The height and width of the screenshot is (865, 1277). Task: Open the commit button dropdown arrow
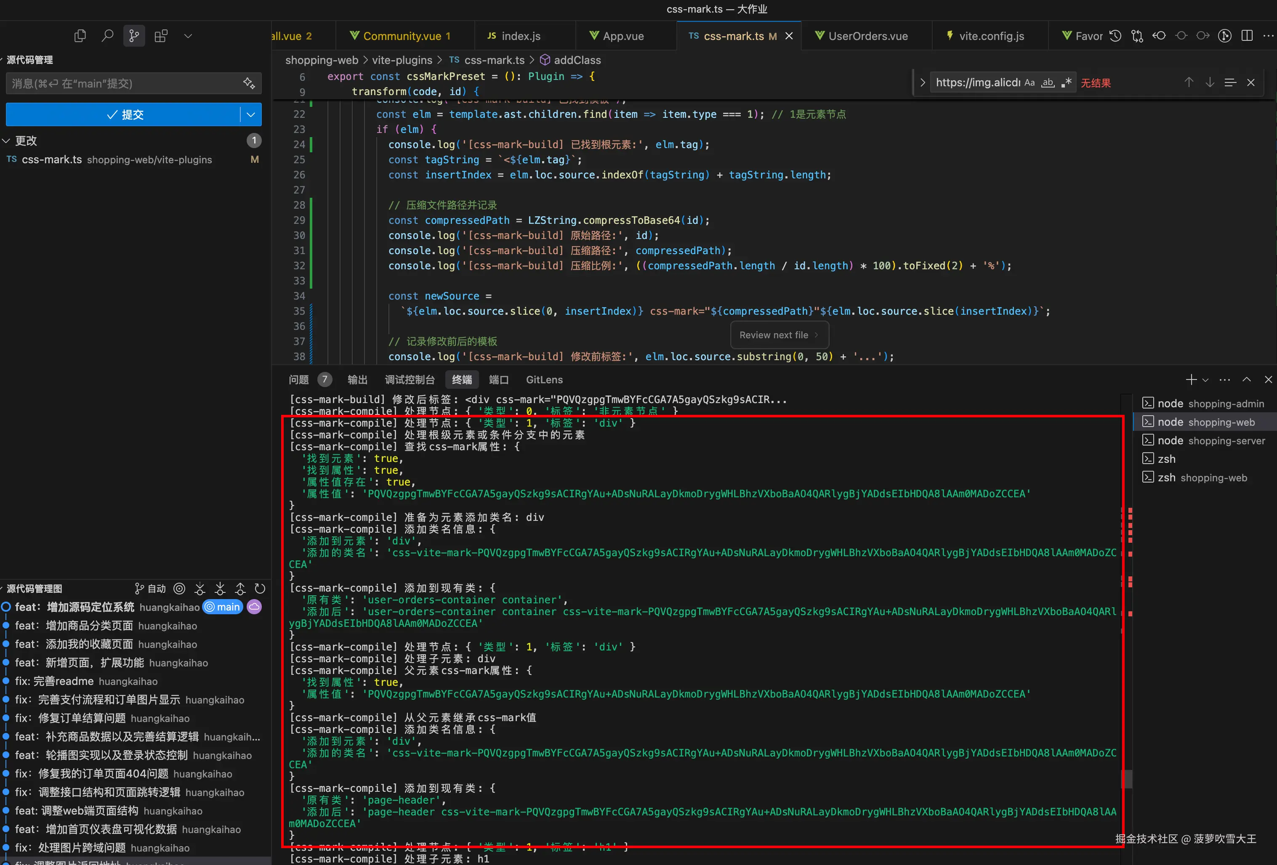pos(251,114)
